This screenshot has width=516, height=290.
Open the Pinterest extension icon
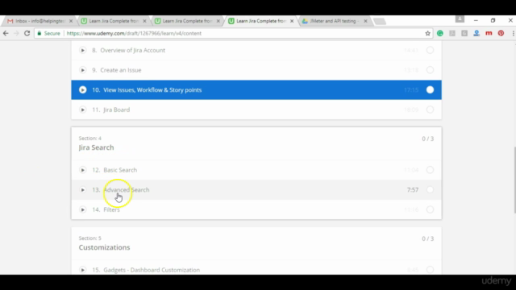(501, 33)
